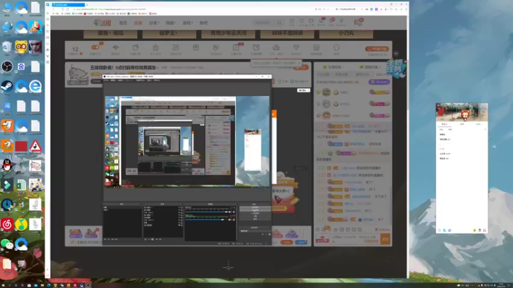Open user avatar in Huya header
The width and height of the screenshot is (513, 288).
[358, 22]
